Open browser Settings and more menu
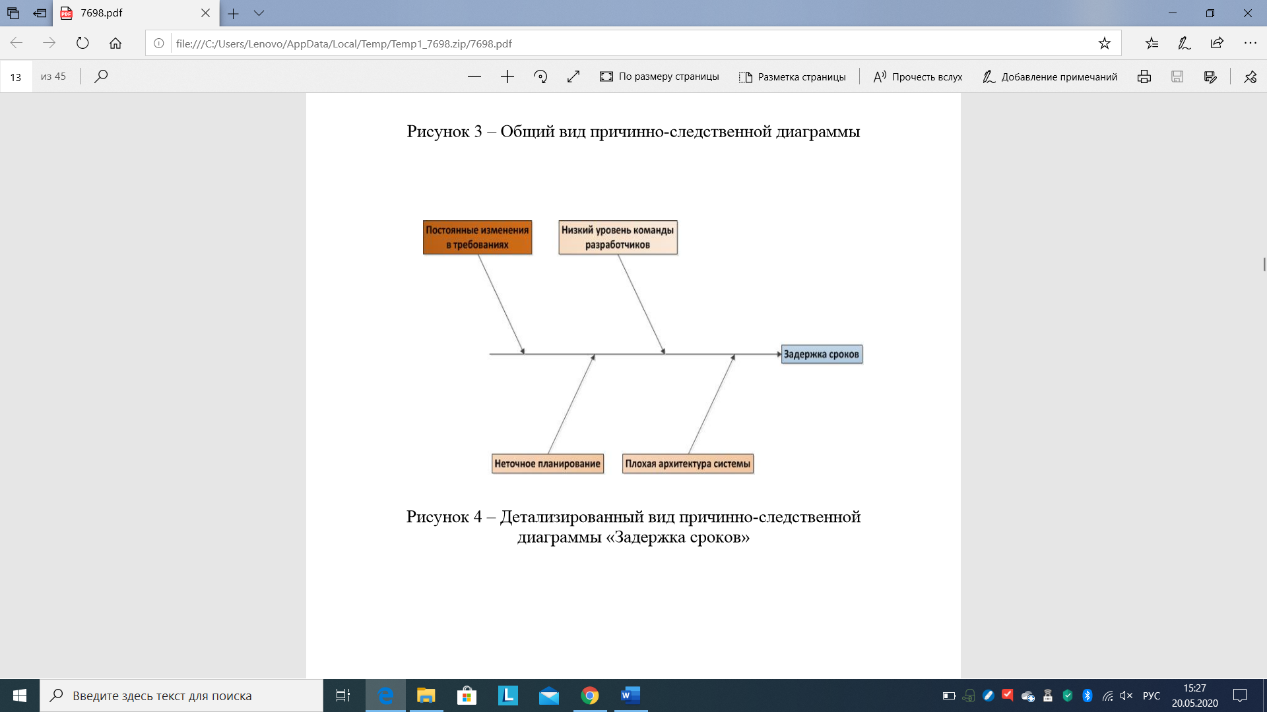1267x712 pixels. coord(1250,44)
